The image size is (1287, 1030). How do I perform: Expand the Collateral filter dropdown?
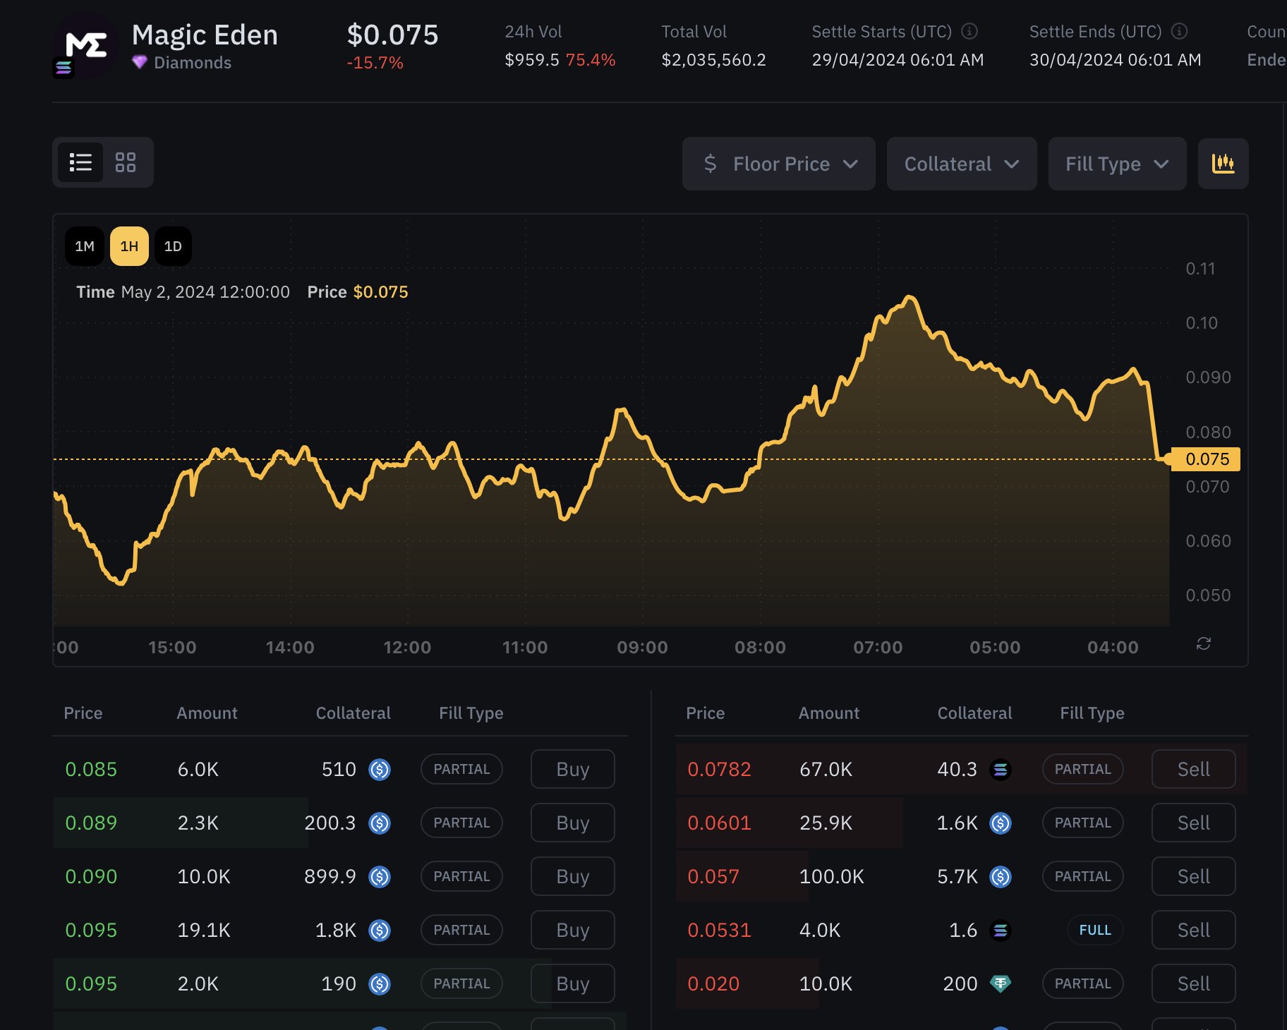point(962,164)
